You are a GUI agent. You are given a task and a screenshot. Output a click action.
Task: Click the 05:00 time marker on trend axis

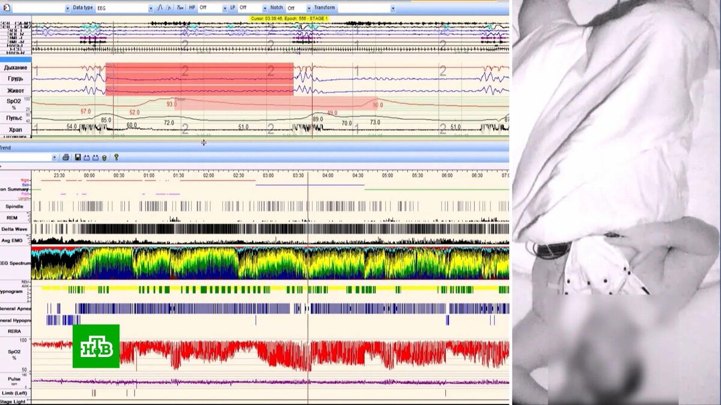pyautogui.click(x=388, y=176)
